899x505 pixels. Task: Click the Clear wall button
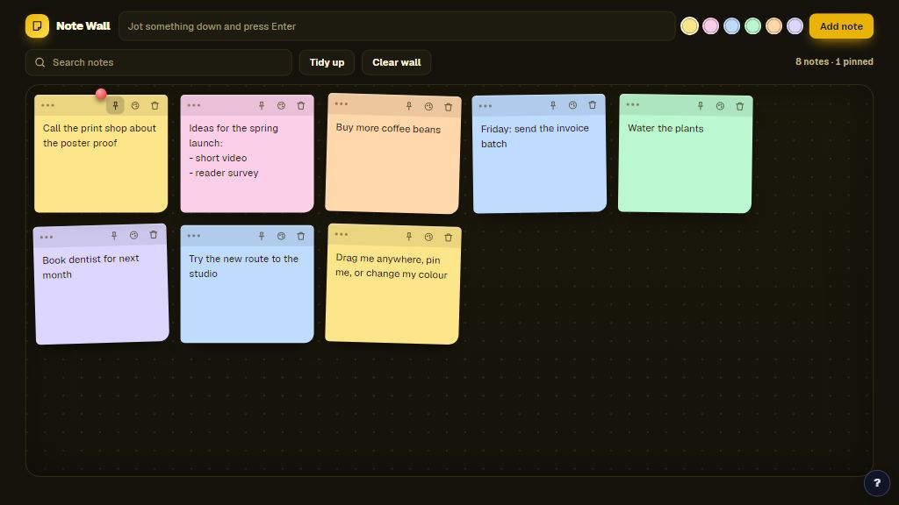(396, 62)
